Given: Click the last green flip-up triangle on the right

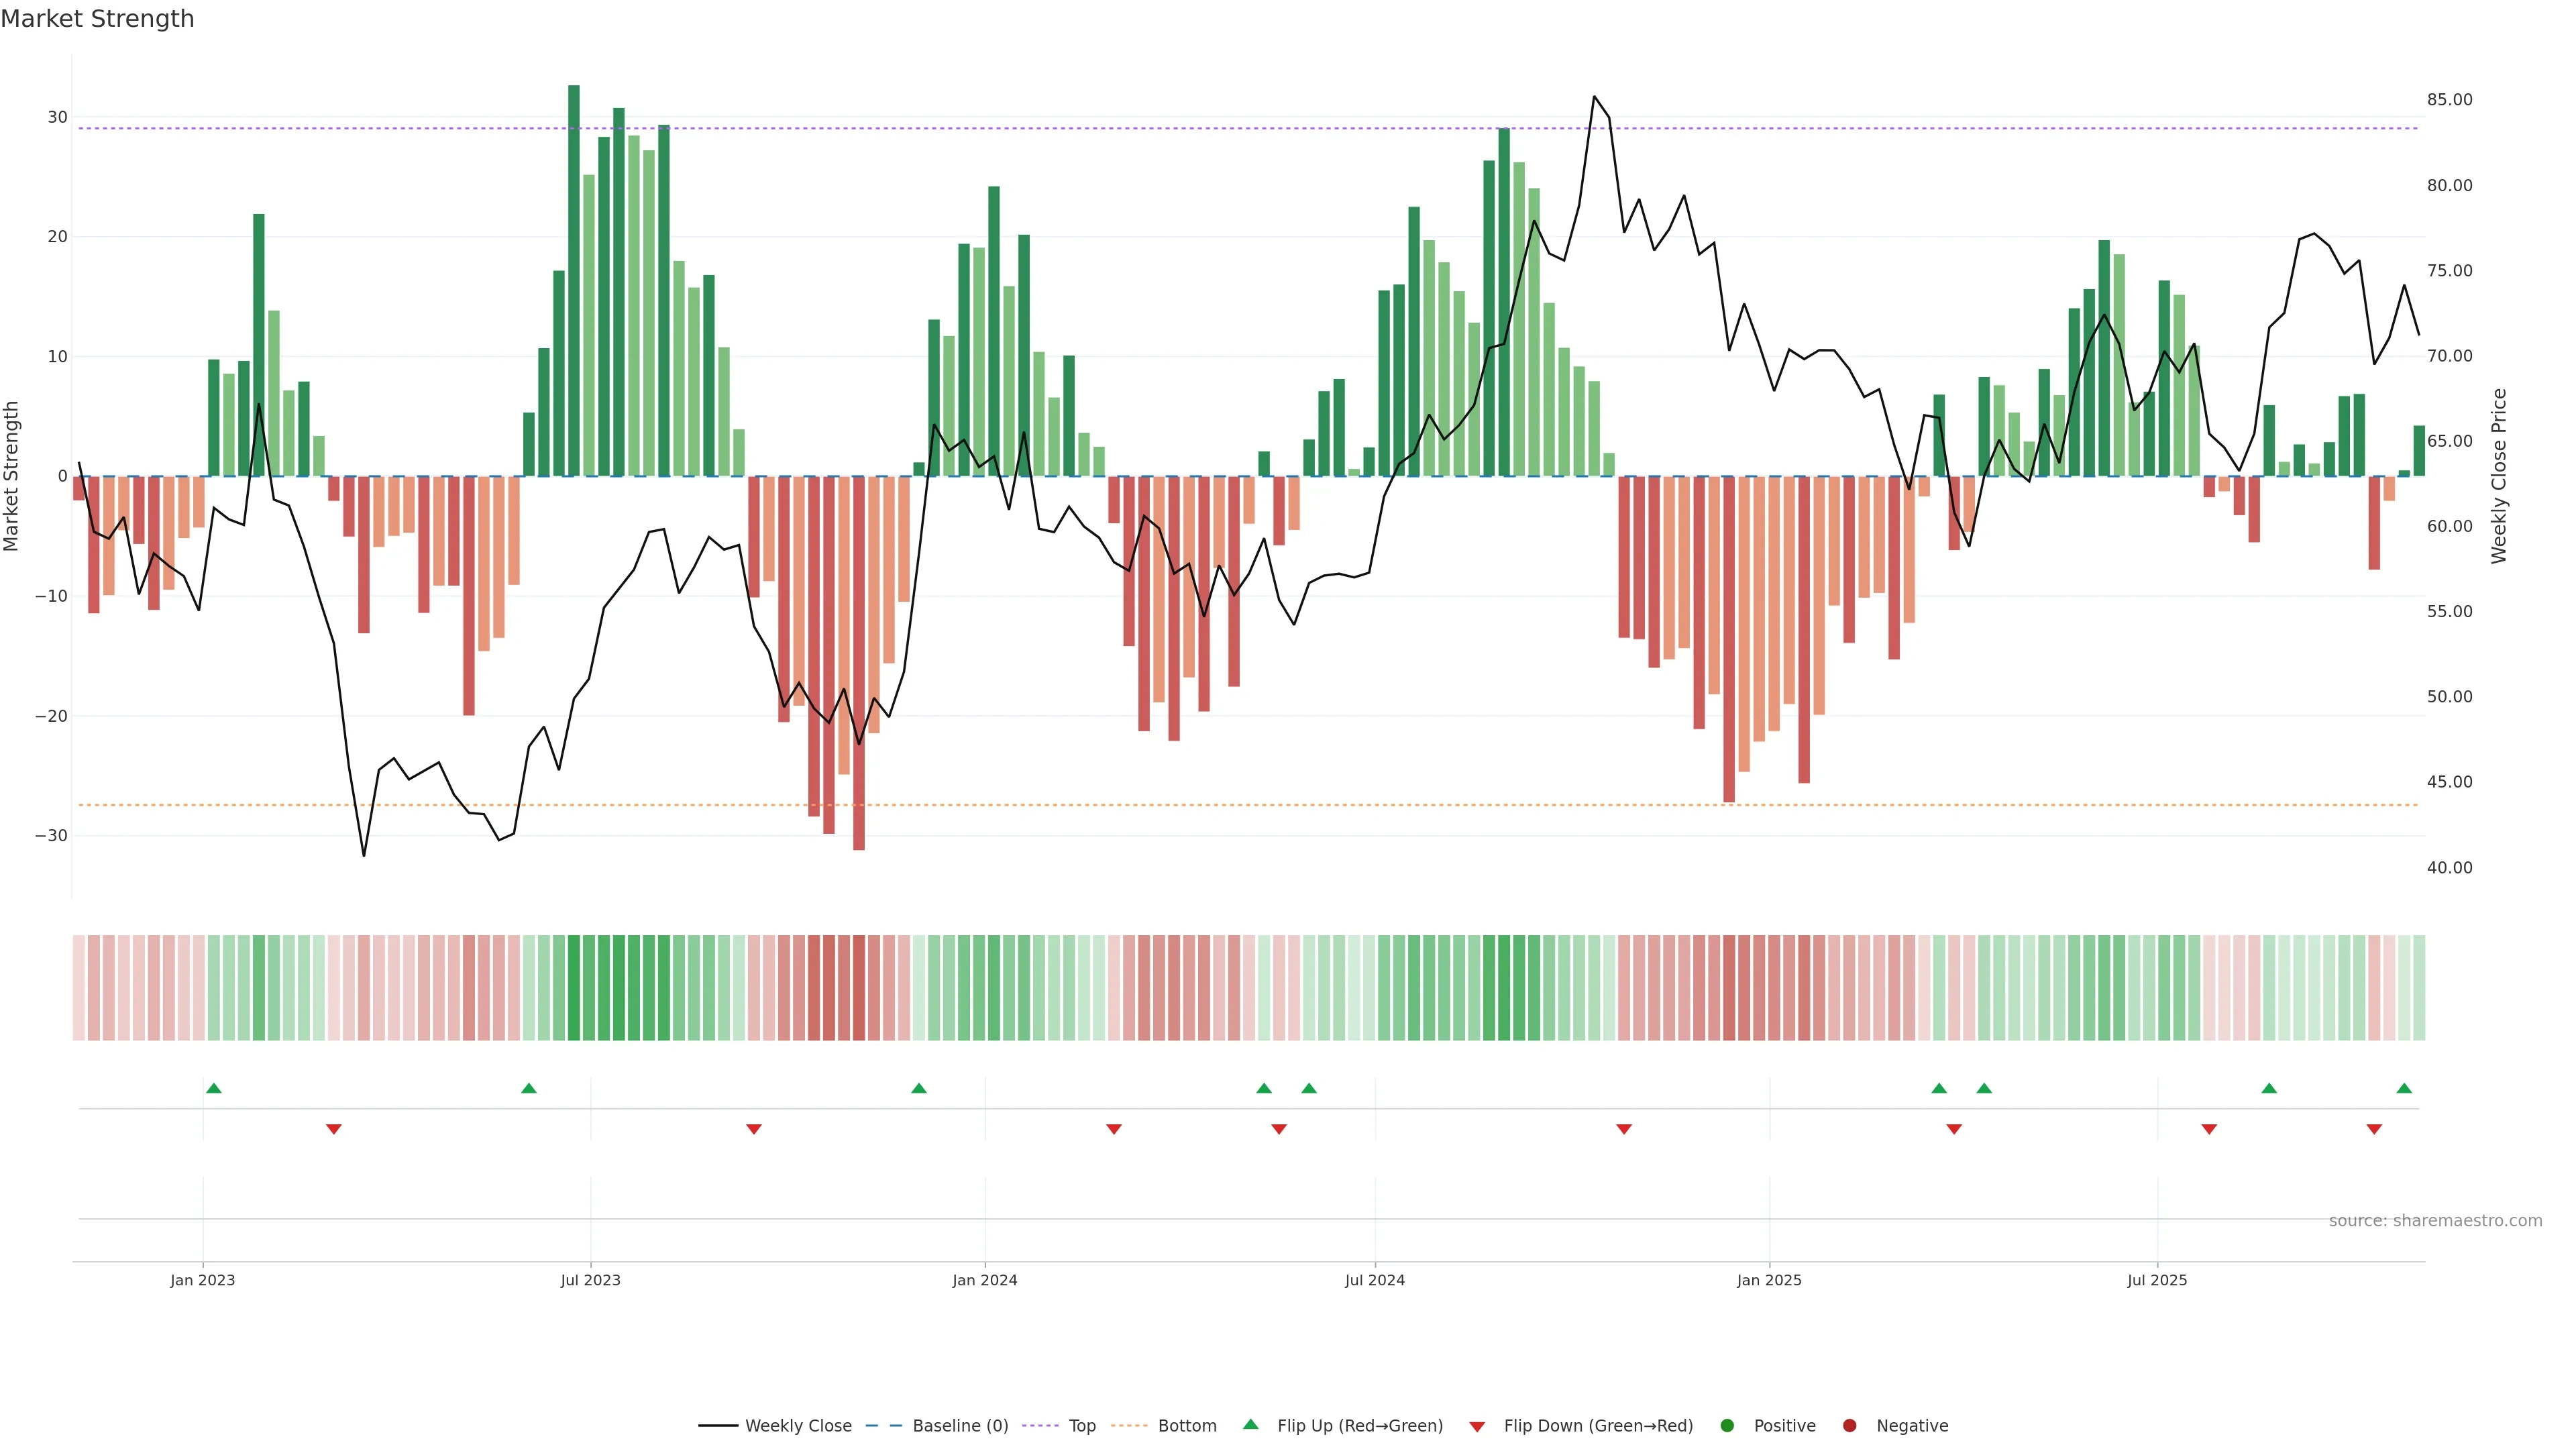Looking at the screenshot, I should click(x=2404, y=1088).
